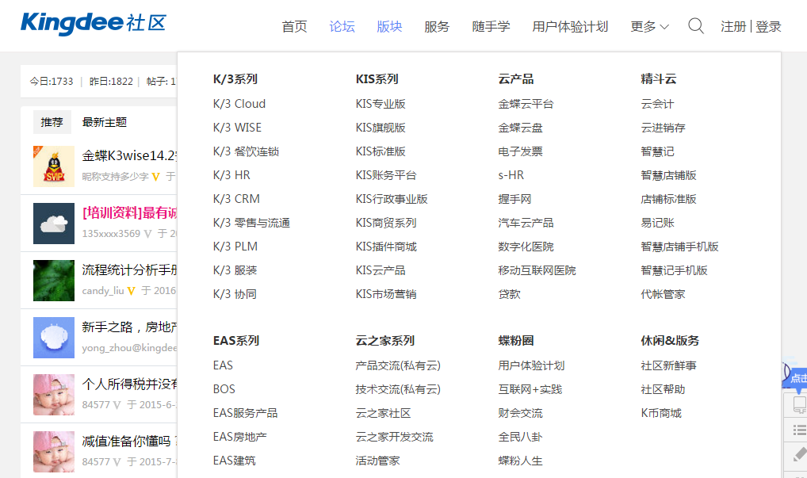Click username candy_liu
This screenshot has height=478, width=807.
pyautogui.click(x=103, y=291)
